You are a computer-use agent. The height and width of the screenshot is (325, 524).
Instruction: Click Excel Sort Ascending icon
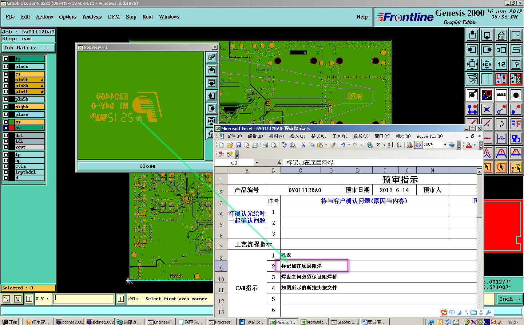390,145
